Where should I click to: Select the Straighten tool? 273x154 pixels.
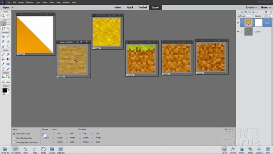click(8, 82)
